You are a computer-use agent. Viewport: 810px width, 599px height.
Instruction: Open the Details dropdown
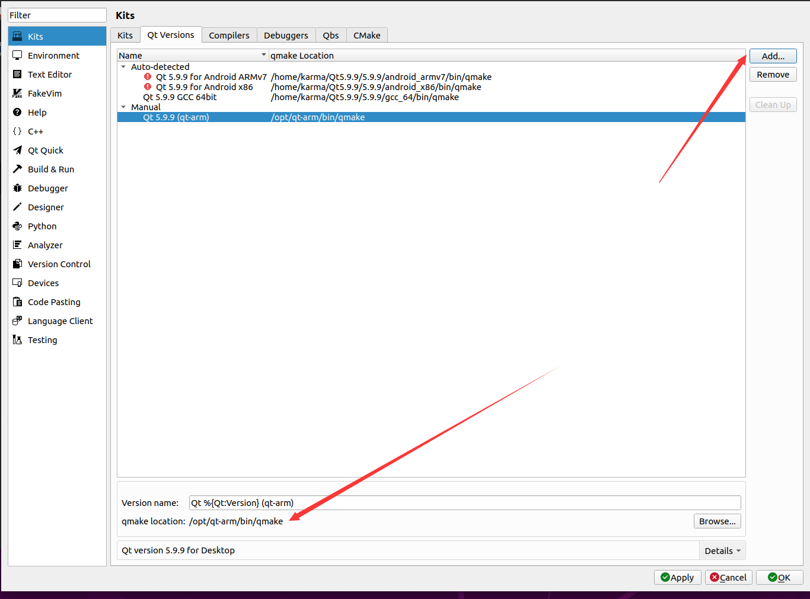(722, 550)
